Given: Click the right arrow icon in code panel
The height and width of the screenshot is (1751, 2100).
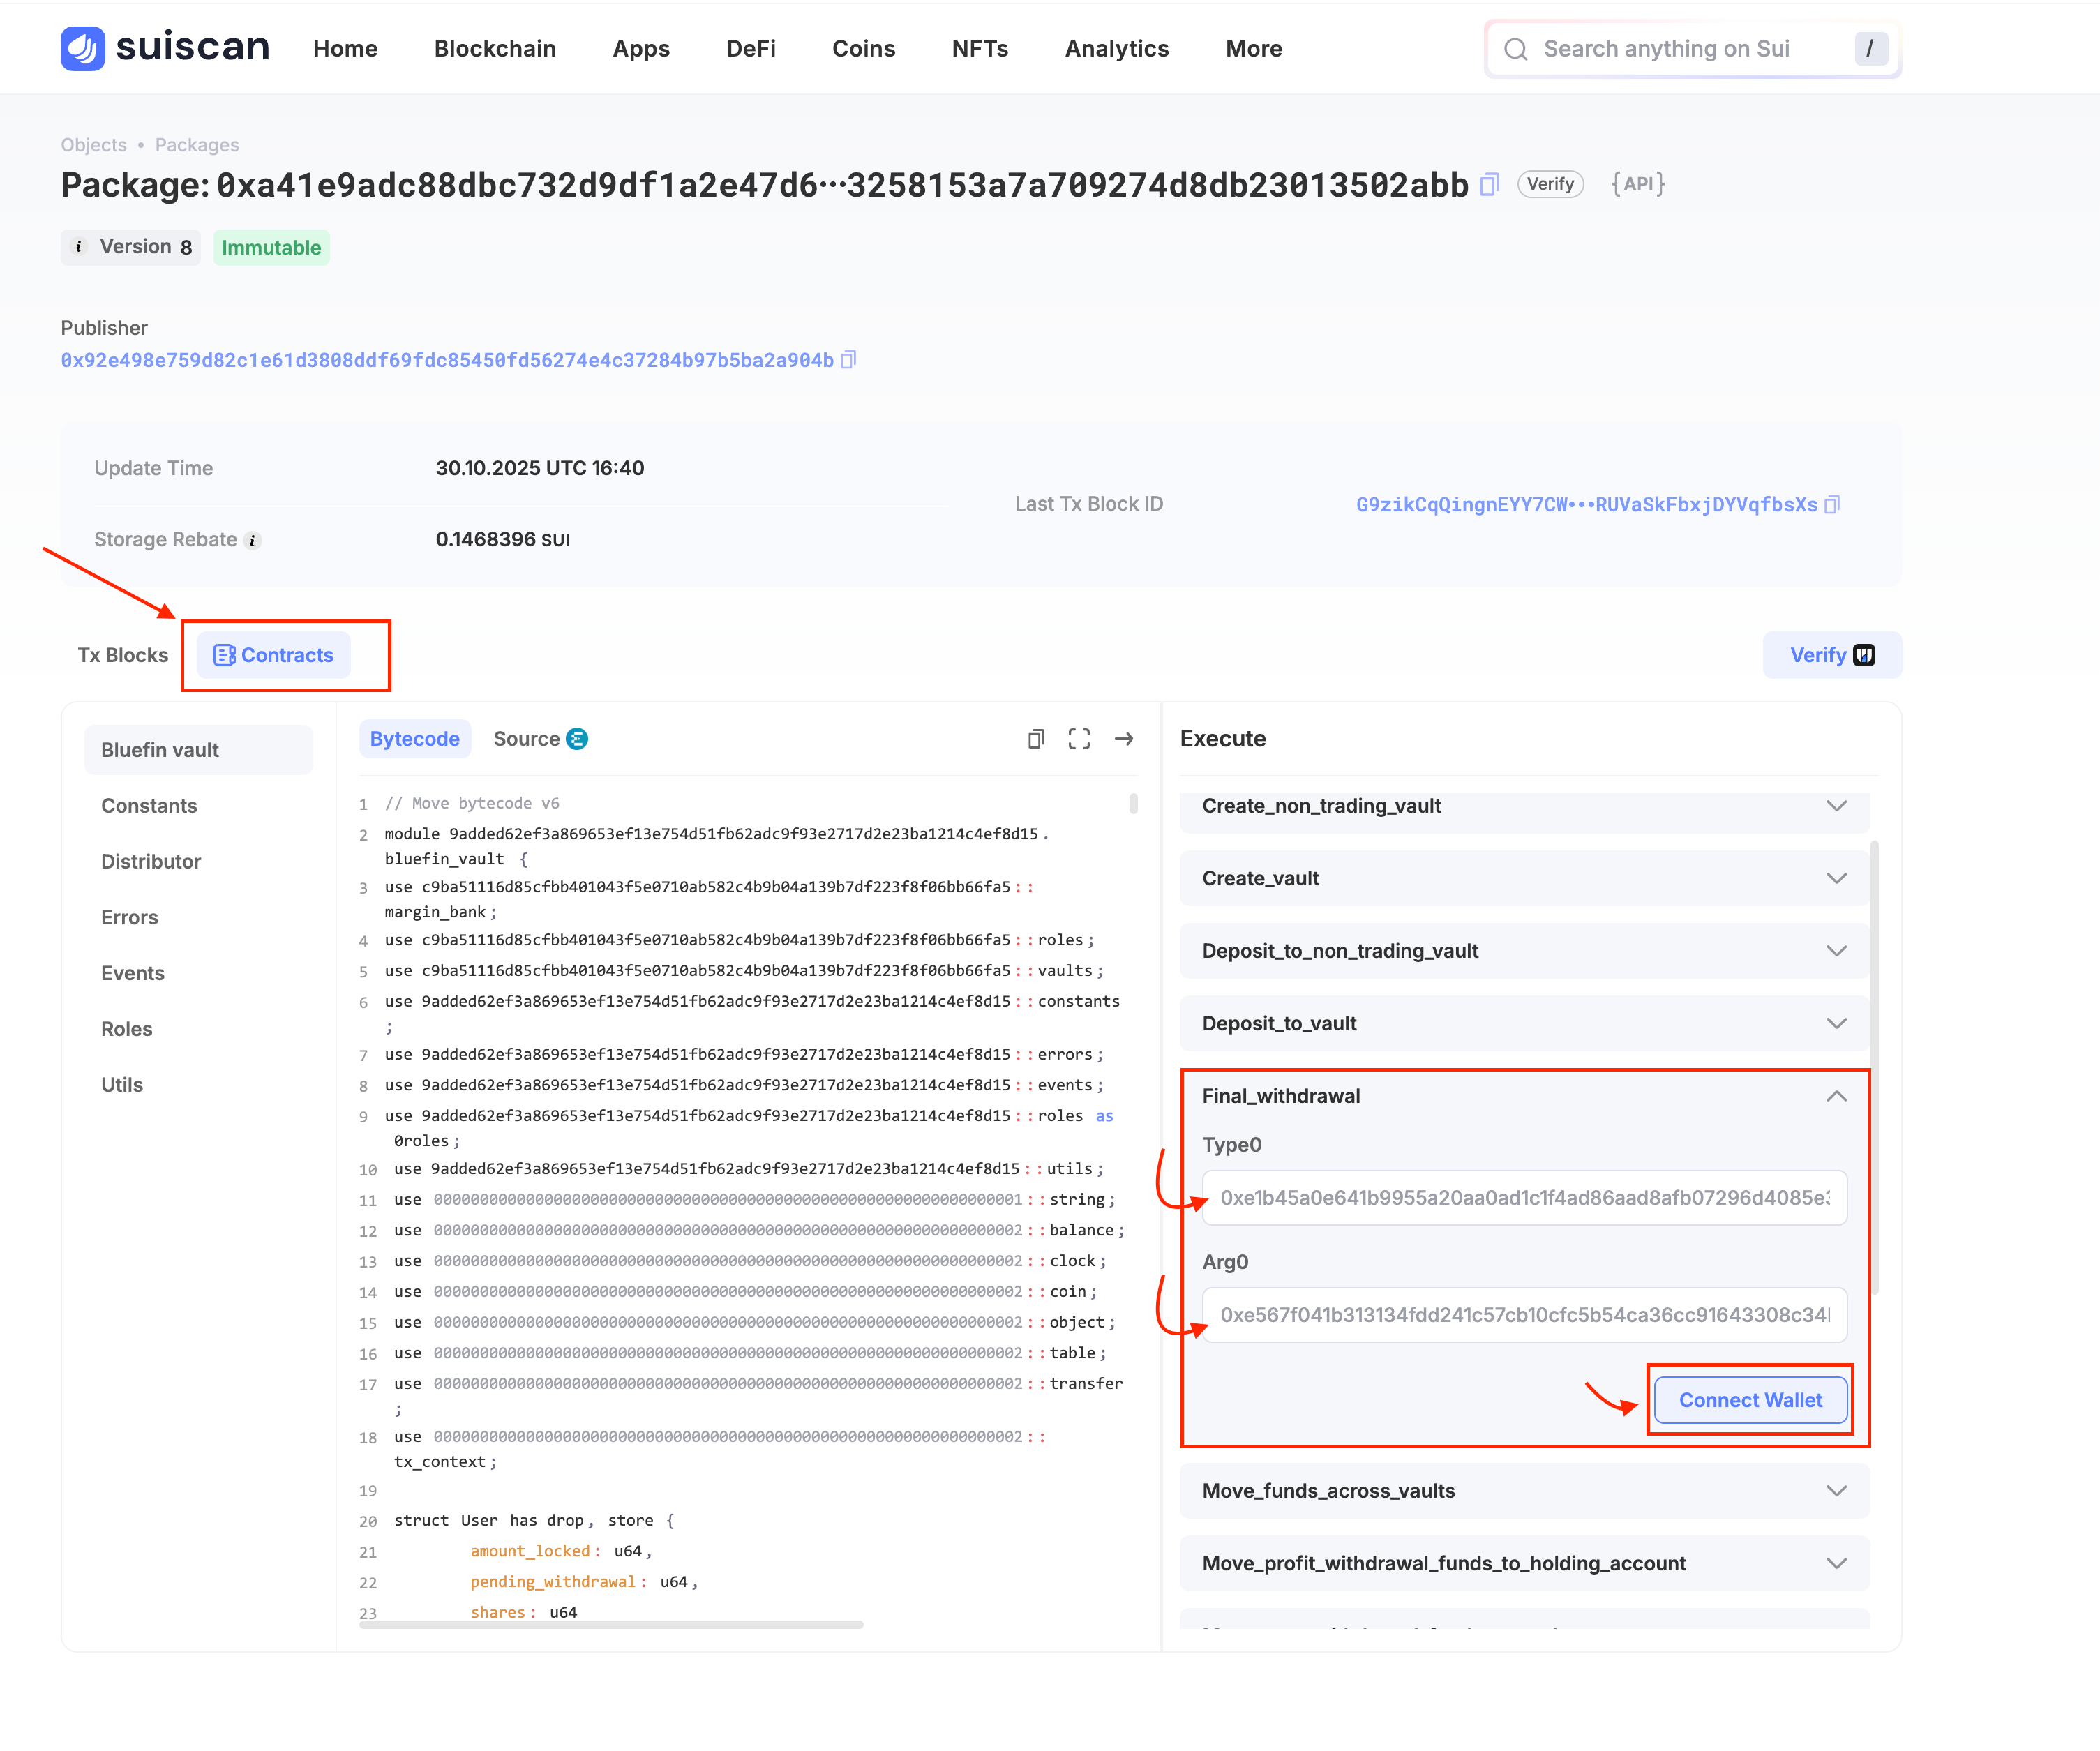Looking at the screenshot, I should click(1124, 739).
